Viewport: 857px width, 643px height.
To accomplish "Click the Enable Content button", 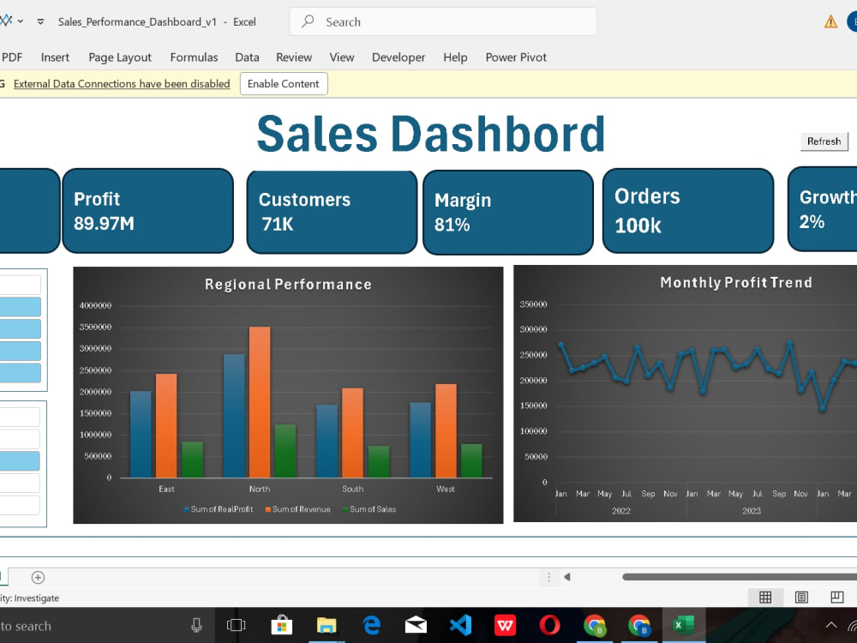I will (284, 84).
